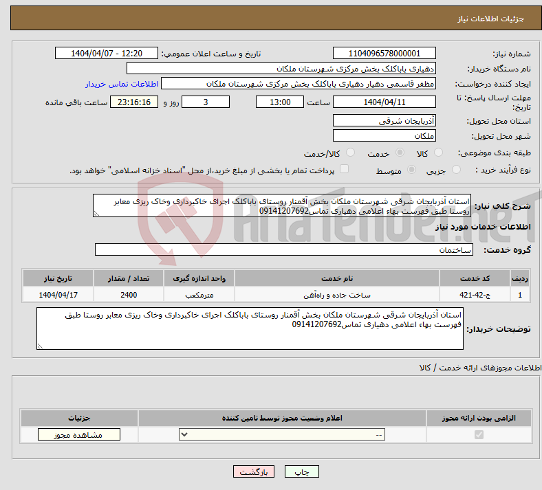Click the شماره نیاز field 1104096578000001
The image size is (542, 490).
[x=384, y=53]
